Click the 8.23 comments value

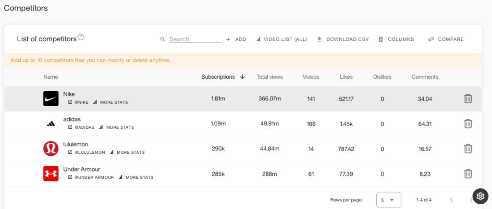pyautogui.click(x=425, y=174)
